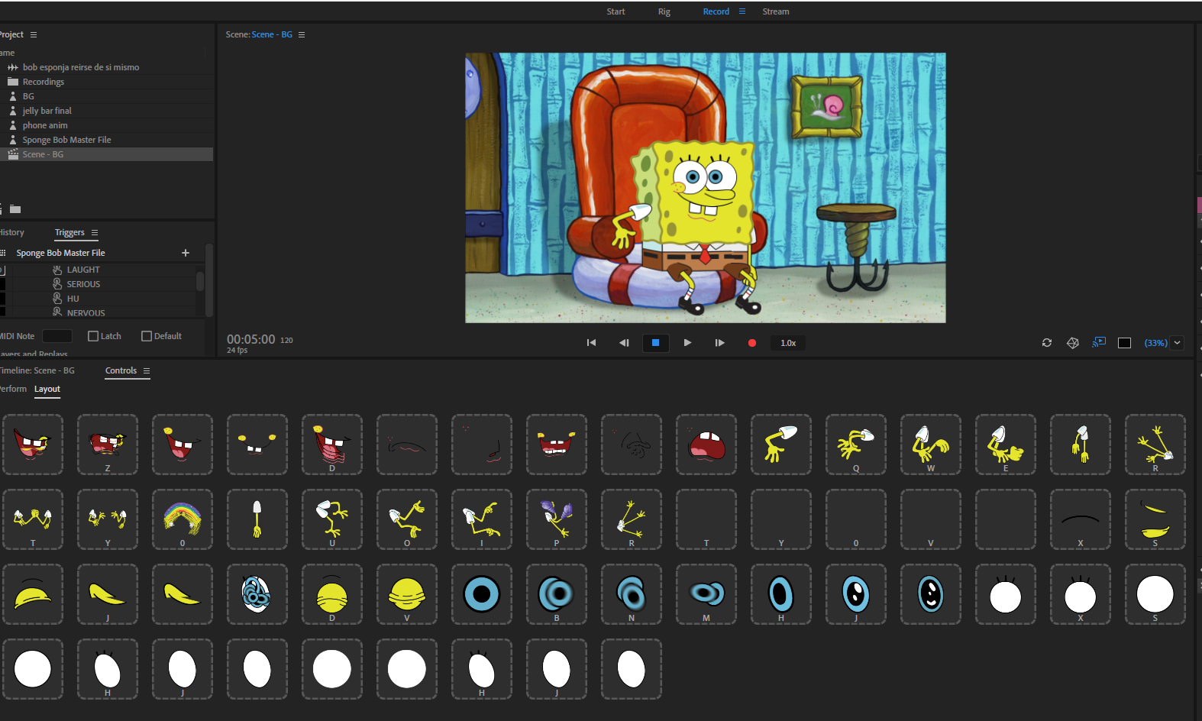Start recording with the red record button
The width and height of the screenshot is (1202, 721).
pyautogui.click(x=752, y=343)
